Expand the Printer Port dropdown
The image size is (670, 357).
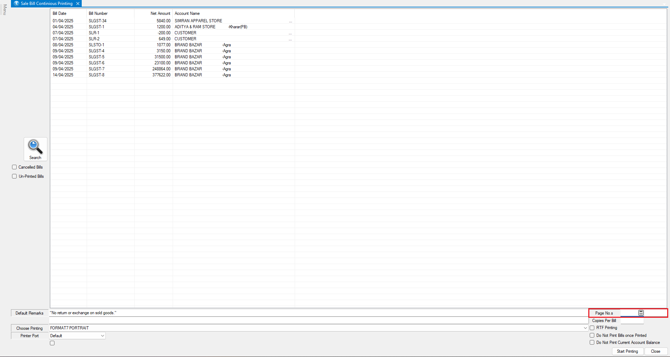pos(103,336)
